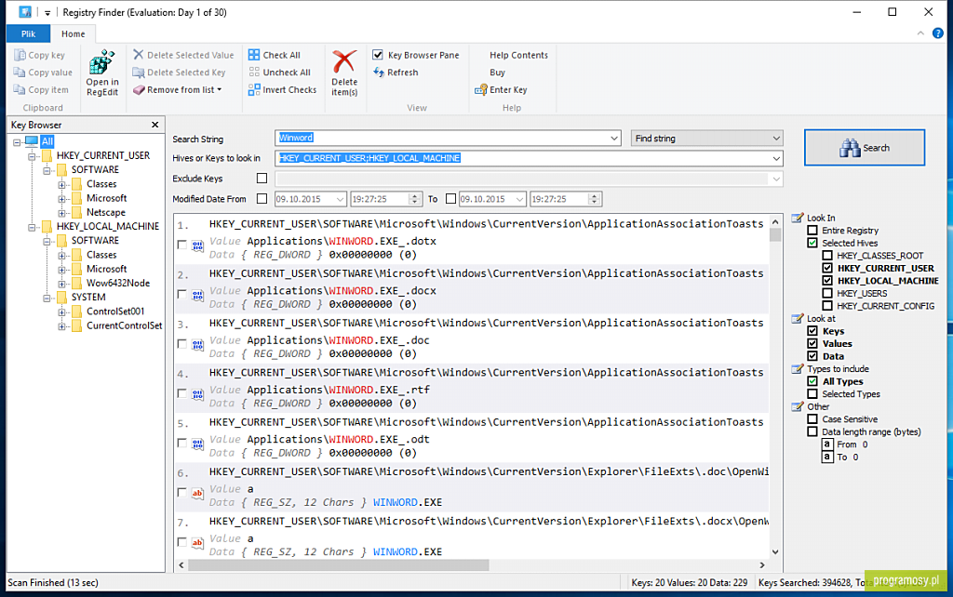Click the Remove from list eraser icon
Viewport: 953px width, 597px height.
tap(139, 90)
